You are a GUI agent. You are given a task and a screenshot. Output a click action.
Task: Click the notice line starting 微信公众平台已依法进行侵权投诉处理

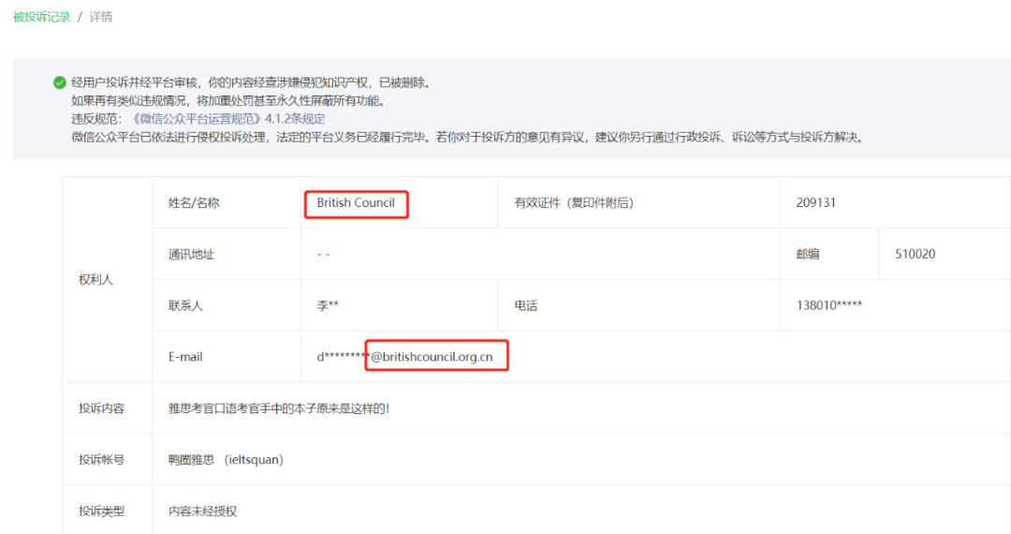pos(467,138)
